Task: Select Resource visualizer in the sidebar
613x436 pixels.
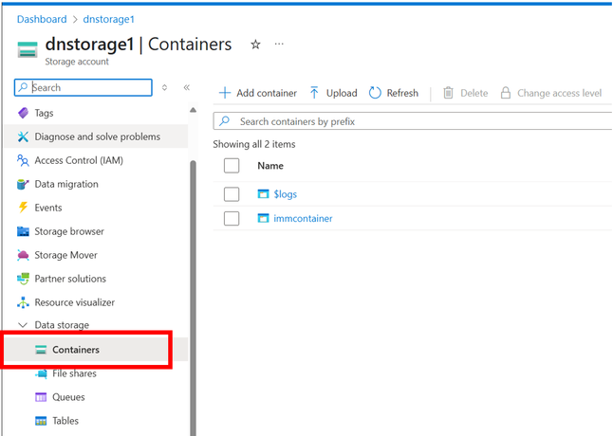Action: (x=96, y=302)
